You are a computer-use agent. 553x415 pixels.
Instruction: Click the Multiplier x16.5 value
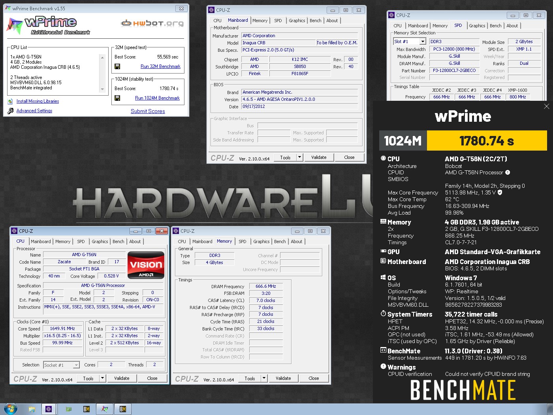point(62,336)
